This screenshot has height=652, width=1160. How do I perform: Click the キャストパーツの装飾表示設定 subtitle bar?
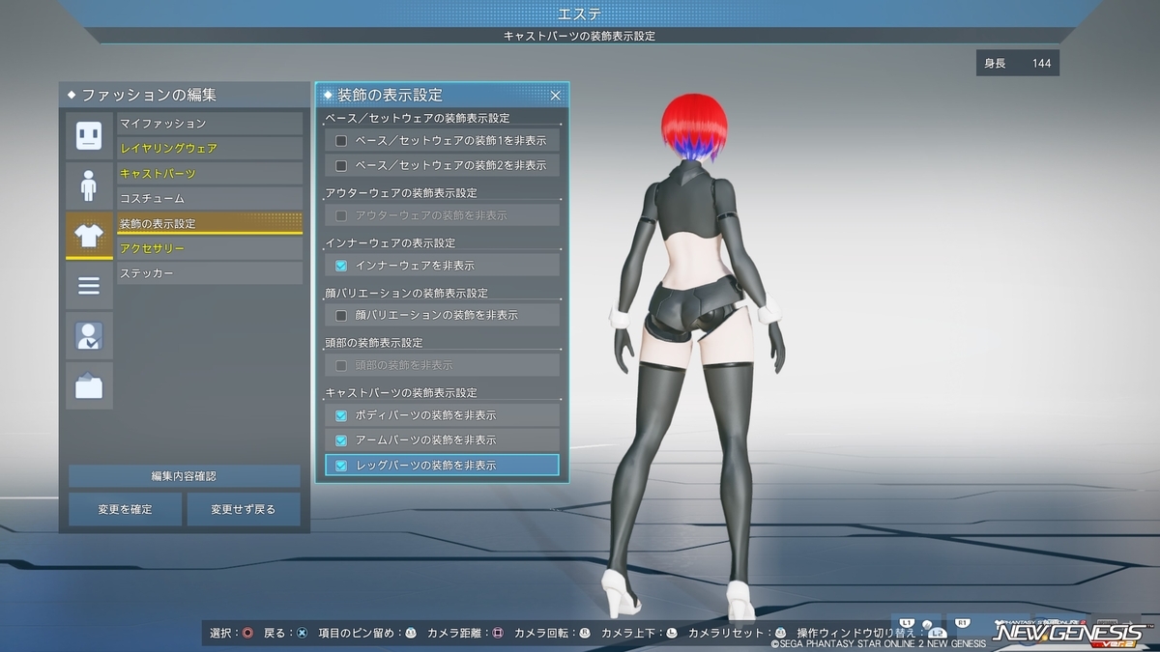pyautogui.click(x=580, y=36)
